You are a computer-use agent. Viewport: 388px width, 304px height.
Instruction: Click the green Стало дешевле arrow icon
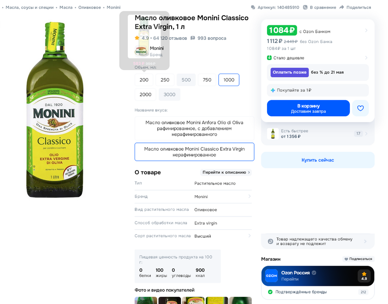click(269, 58)
